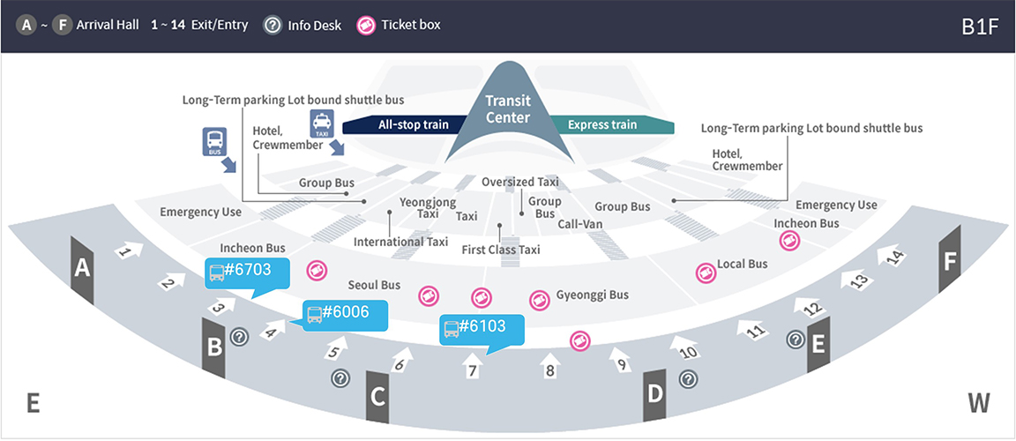Select Arrival Hall A marker
This screenshot has width=1016, height=441.
pyautogui.click(x=82, y=268)
